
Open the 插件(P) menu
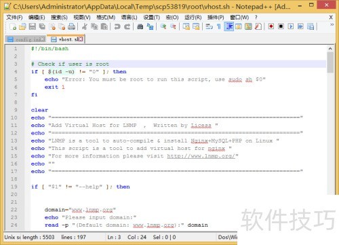coord(216,17)
